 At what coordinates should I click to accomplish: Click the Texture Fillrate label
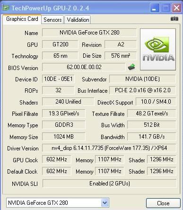click(108, 114)
